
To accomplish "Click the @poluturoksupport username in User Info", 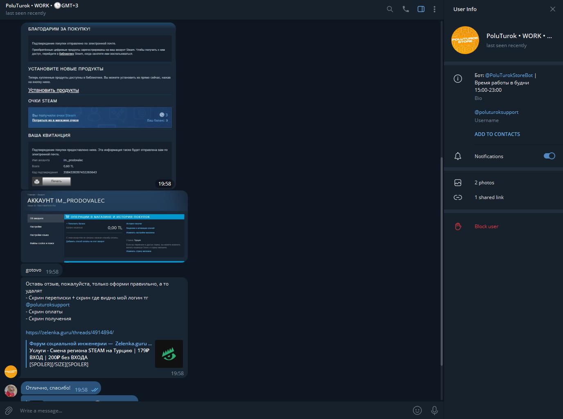I will pos(496,112).
